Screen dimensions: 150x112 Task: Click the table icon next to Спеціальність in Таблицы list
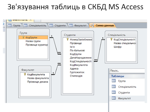(x=114, y=87)
